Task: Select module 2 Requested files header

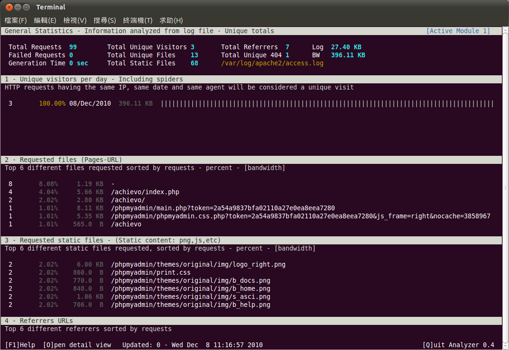Action: tap(251, 160)
